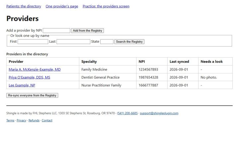Viewport: 239px width, 149px height.
Task: Focus the 'Add a provider by NPI' field
Action: [56, 30]
